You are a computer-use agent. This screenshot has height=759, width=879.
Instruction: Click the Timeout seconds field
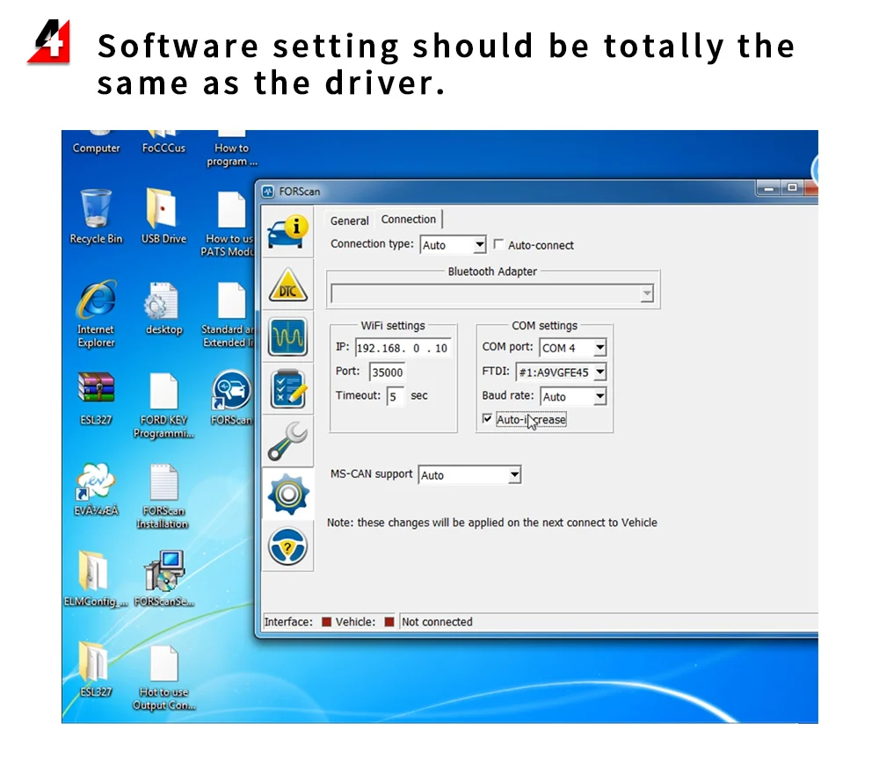pyautogui.click(x=396, y=396)
